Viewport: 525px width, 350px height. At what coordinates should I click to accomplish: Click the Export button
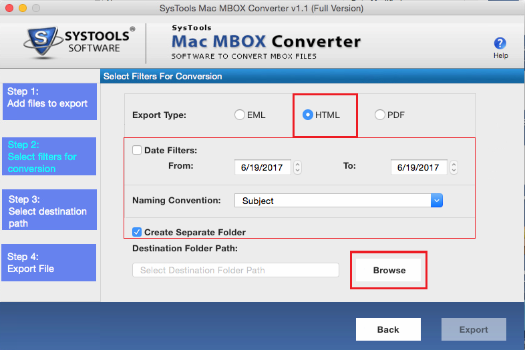[473, 329]
